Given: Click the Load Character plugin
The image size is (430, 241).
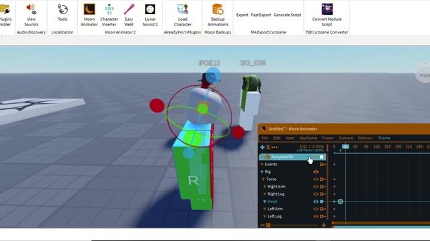Looking at the screenshot, I should pos(182,15).
